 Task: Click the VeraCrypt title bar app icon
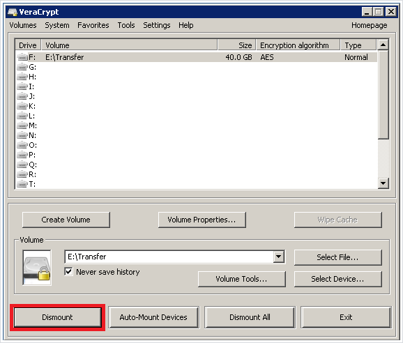[12, 12]
